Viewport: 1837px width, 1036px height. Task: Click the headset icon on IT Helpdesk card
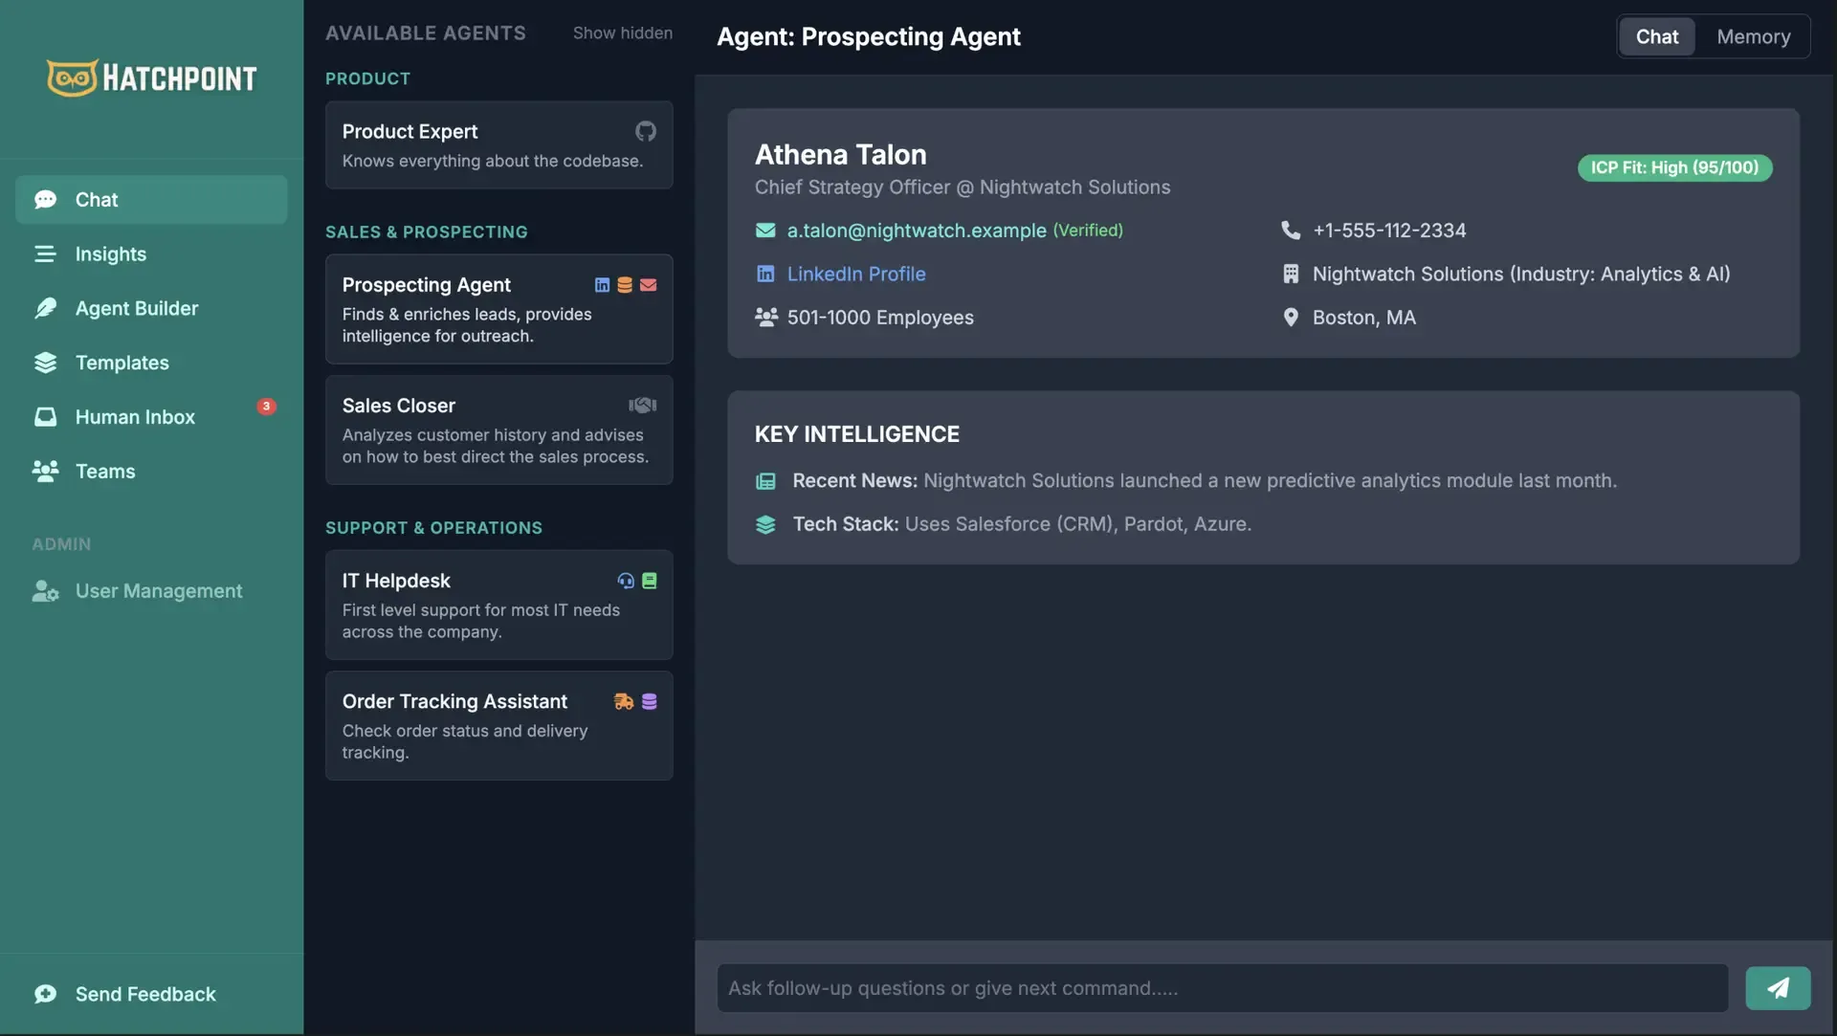click(625, 581)
